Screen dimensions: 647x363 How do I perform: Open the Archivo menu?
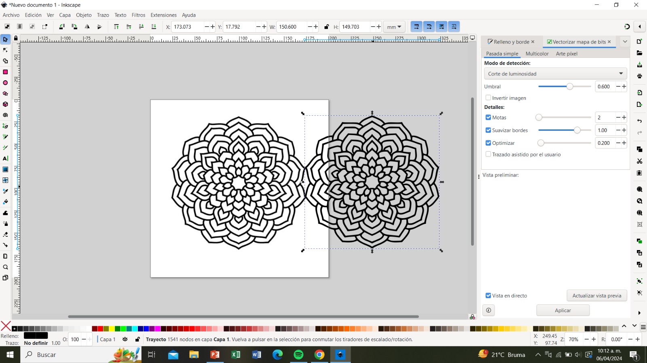(11, 15)
